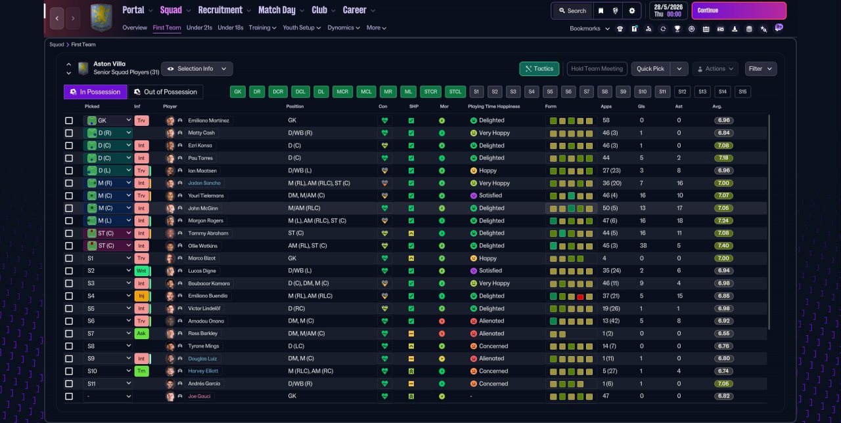Tick the checkbox for Jadon Sancho

(69, 183)
